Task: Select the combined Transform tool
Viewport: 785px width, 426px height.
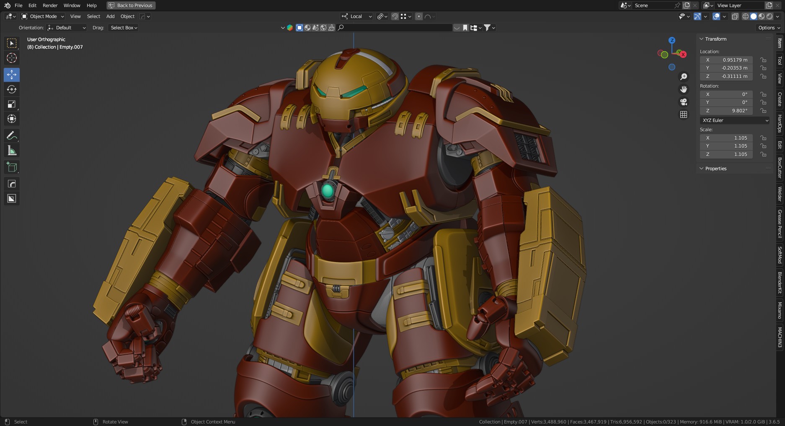Action: pos(12,119)
